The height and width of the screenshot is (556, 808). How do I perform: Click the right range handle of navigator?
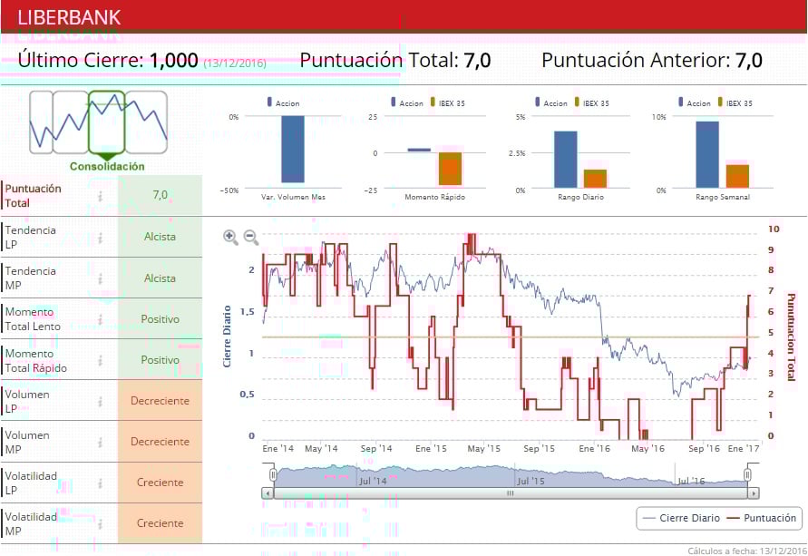click(x=747, y=474)
